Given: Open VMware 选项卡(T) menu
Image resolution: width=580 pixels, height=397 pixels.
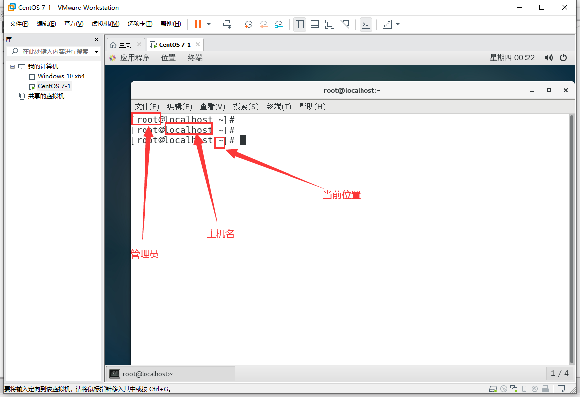Looking at the screenshot, I should coord(140,24).
